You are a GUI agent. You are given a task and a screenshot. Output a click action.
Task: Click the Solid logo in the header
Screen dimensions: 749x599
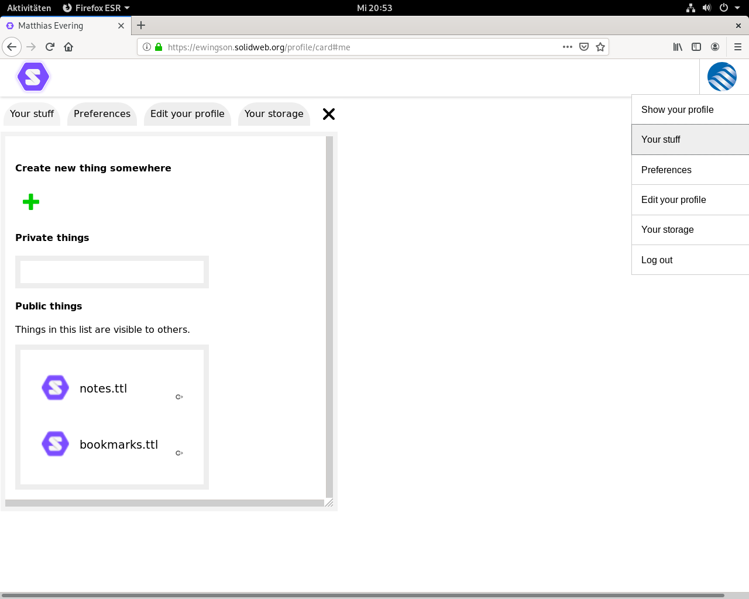tap(33, 77)
